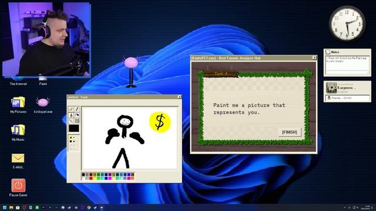The image size is (376, 211).
Task: Launch the kinitopet.exe desktop icon
Action: (x=43, y=102)
